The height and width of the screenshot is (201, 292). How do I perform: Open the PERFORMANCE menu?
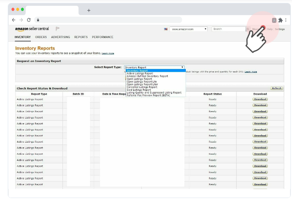pos(102,37)
